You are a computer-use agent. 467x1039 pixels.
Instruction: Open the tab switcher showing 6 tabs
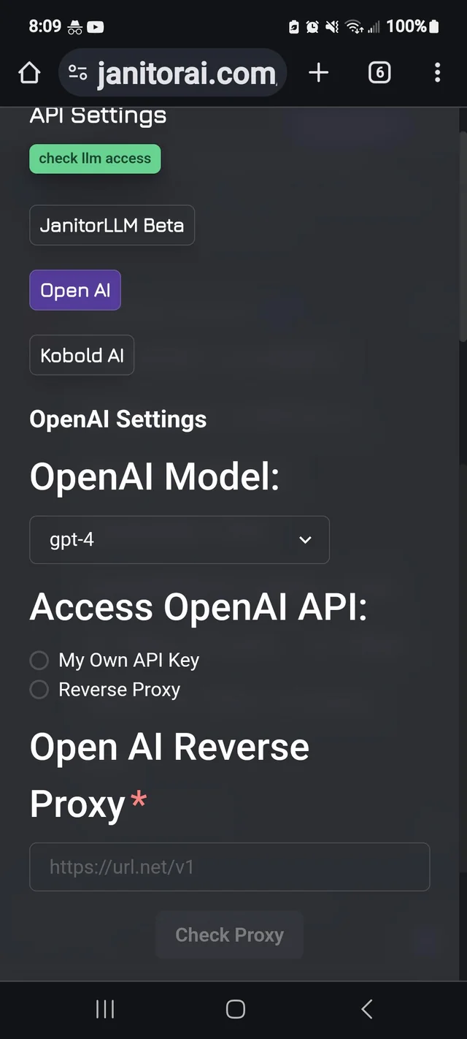tap(379, 72)
